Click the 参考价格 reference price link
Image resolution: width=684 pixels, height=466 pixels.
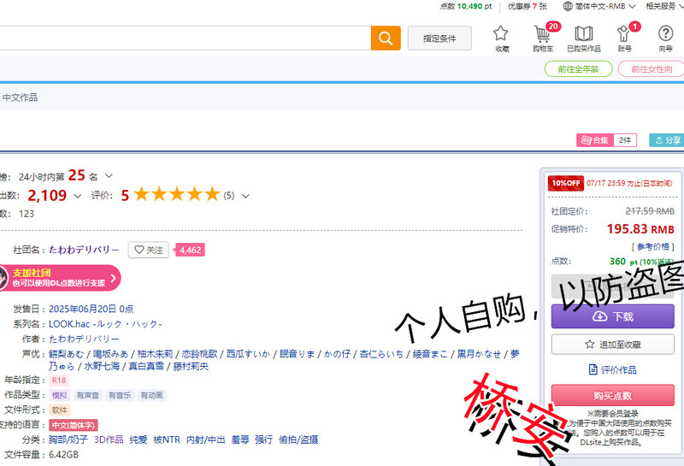click(652, 247)
